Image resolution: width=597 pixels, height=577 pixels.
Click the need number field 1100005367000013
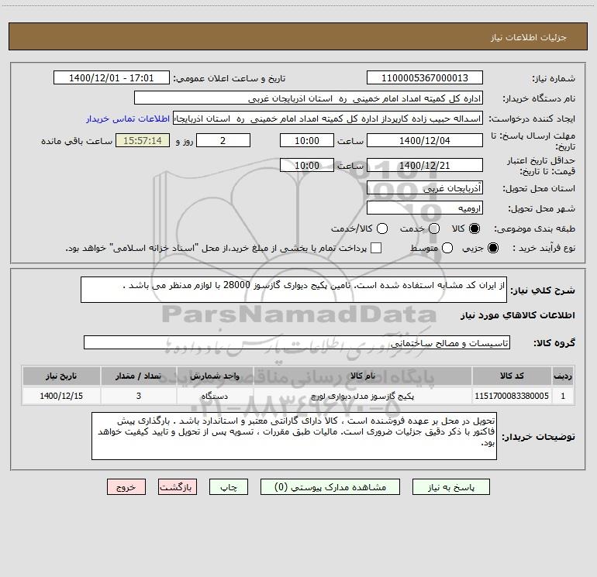click(x=425, y=78)
